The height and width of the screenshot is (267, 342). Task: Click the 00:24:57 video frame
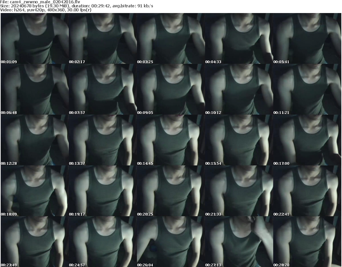tap(103, 242)
